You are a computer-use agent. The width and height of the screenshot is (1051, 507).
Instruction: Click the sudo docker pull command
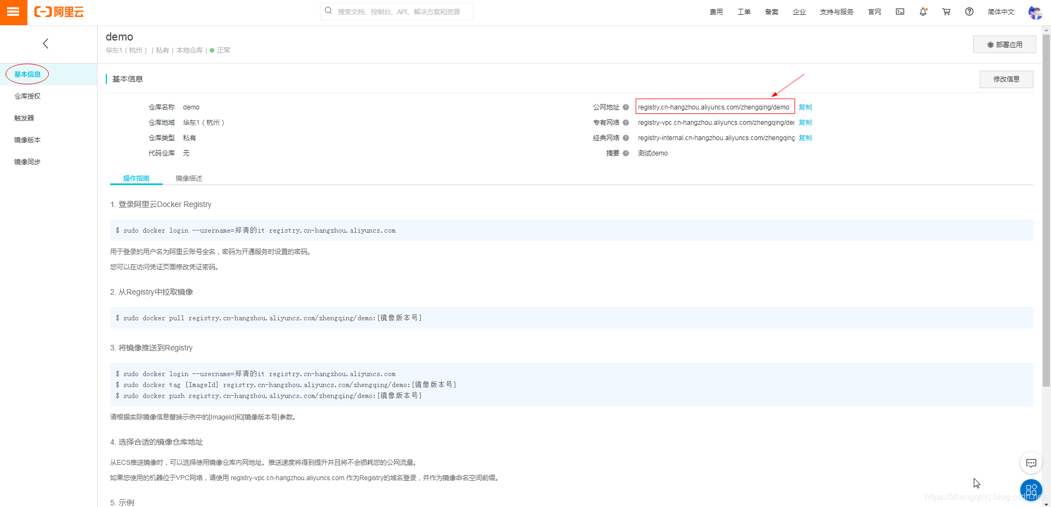(269, 318)
